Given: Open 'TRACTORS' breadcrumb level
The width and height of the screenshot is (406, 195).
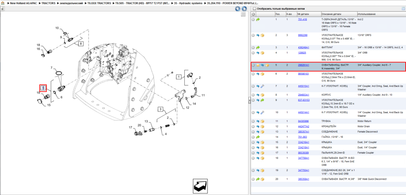Looking at the screenshot, I should 48,3.
